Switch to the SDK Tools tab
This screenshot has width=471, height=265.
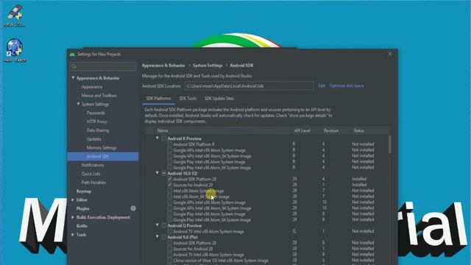188,99
